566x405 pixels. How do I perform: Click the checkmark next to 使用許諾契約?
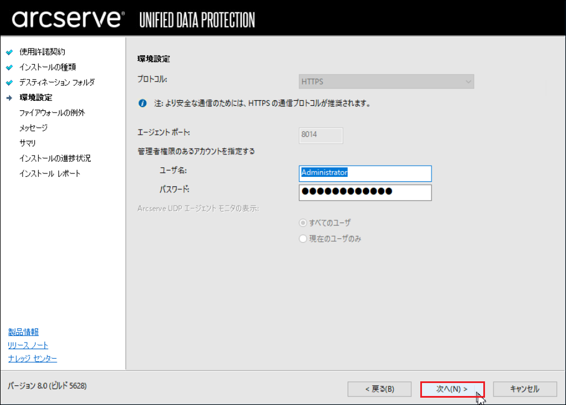point(10,52)
